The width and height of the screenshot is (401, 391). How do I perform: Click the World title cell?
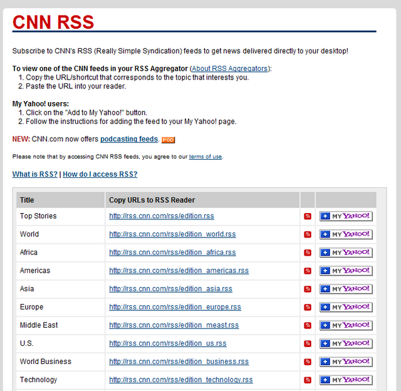pos(60,234)
